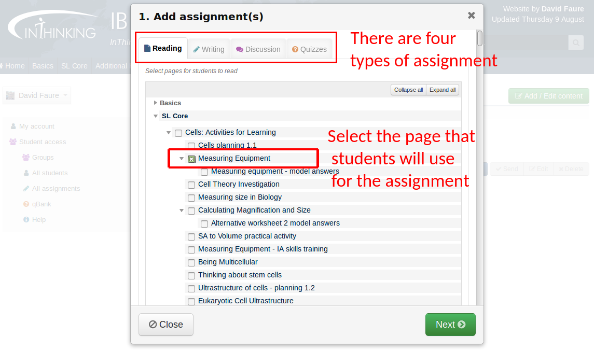Click the search magnifier icon
This screenshot has width=594, height=351.
575,43
